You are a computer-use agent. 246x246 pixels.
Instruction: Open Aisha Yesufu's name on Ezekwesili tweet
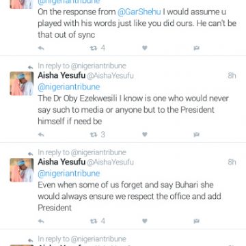61,75
